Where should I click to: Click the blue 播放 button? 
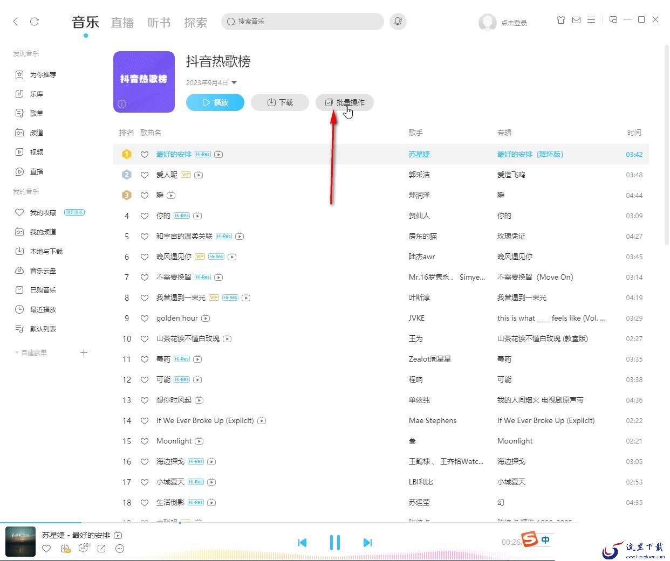pyautogui.click(x=215, y=102)
